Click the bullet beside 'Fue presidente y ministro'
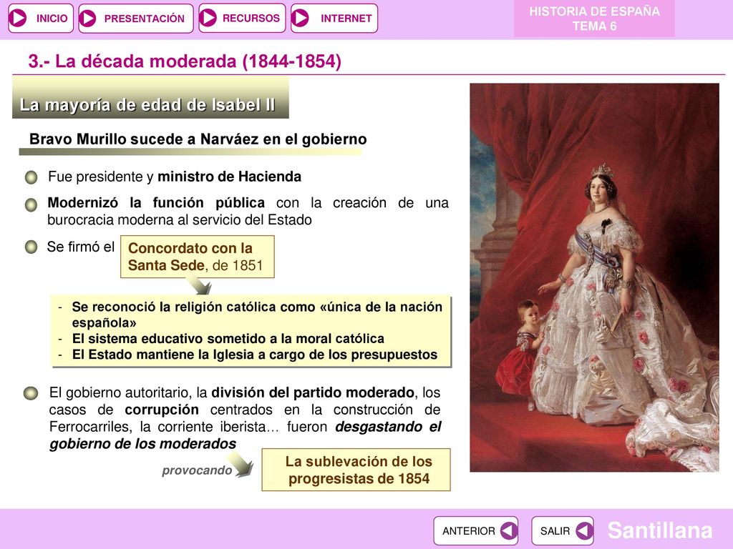 click(x=31, y=177)
